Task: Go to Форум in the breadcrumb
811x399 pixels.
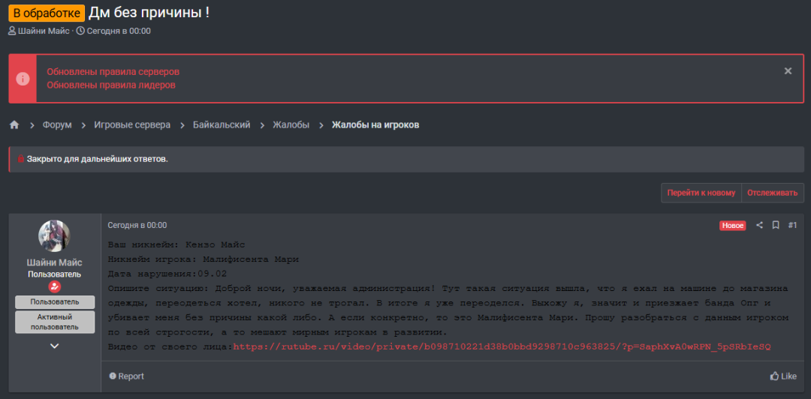Action: pyautogui.click(x=57, y=124)
